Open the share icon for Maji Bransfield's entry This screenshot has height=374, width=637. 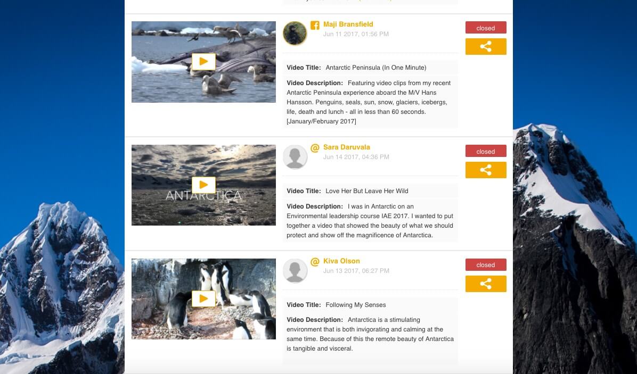pos(485,46)
